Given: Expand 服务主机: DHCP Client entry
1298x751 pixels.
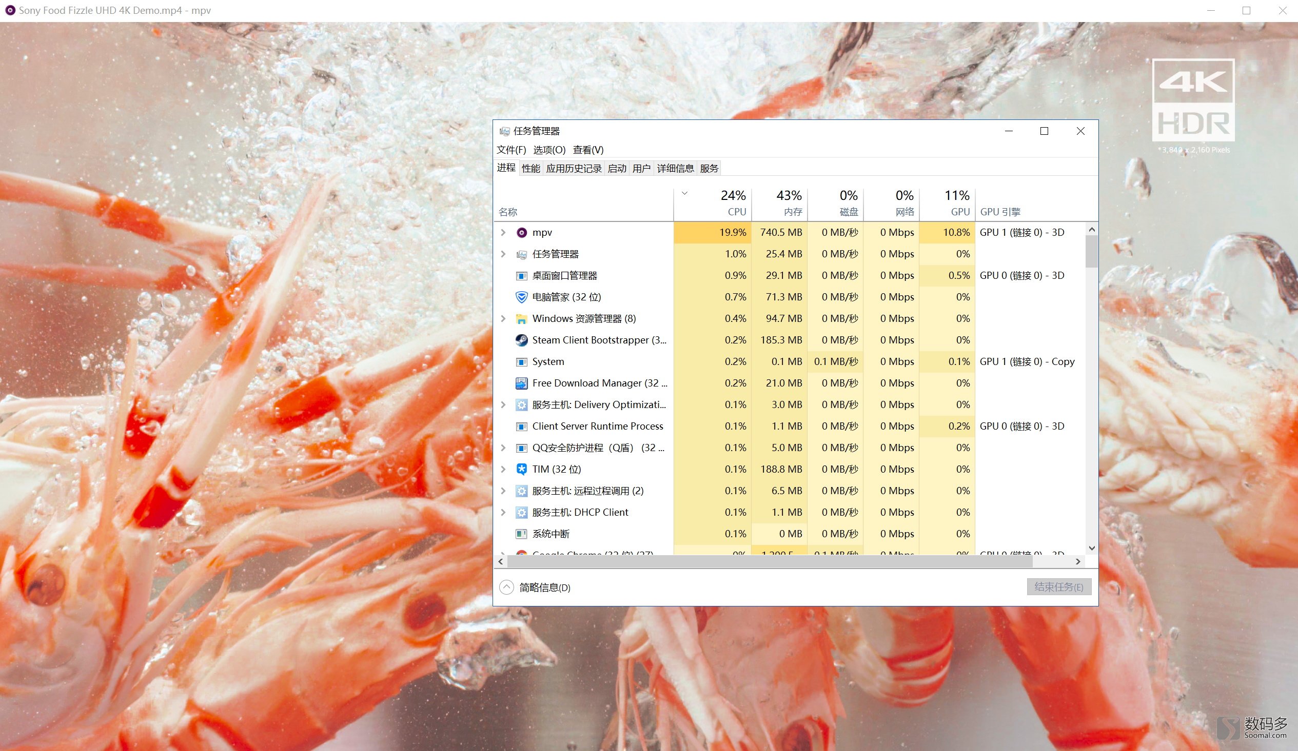Looking at the screenshot, I should 503,513.
